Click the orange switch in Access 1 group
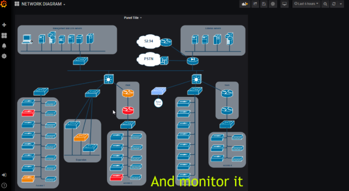The width and height of the screenshot is (349, 191). coord(28,179)
